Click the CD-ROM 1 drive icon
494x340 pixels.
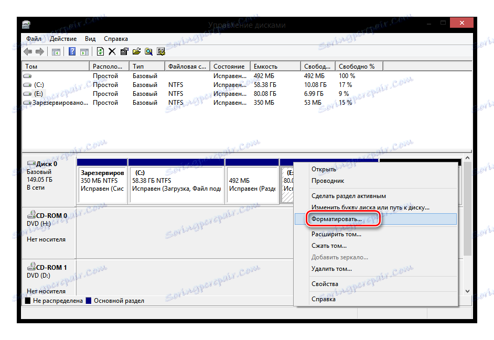31,267
